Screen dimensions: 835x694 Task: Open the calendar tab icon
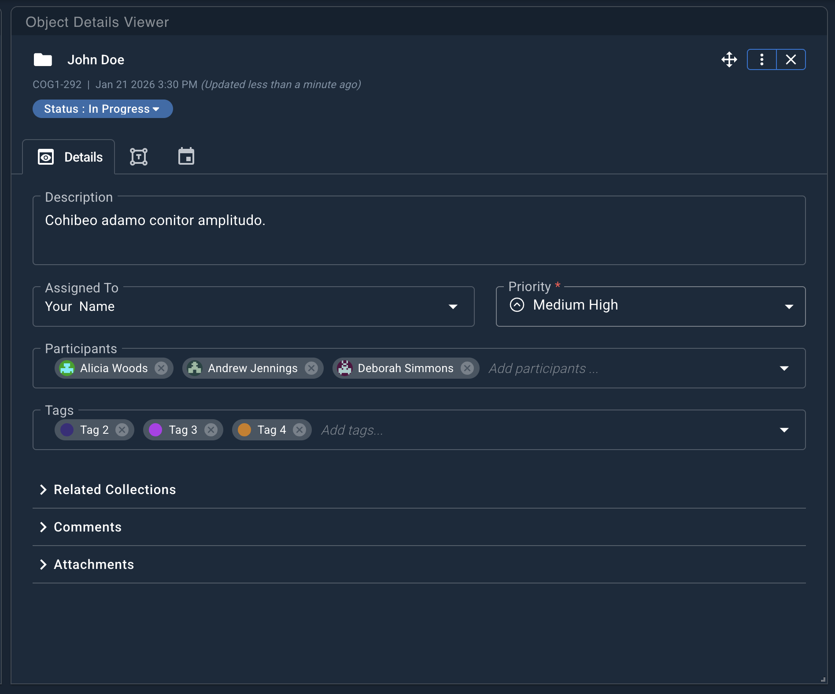coord(186,156)
